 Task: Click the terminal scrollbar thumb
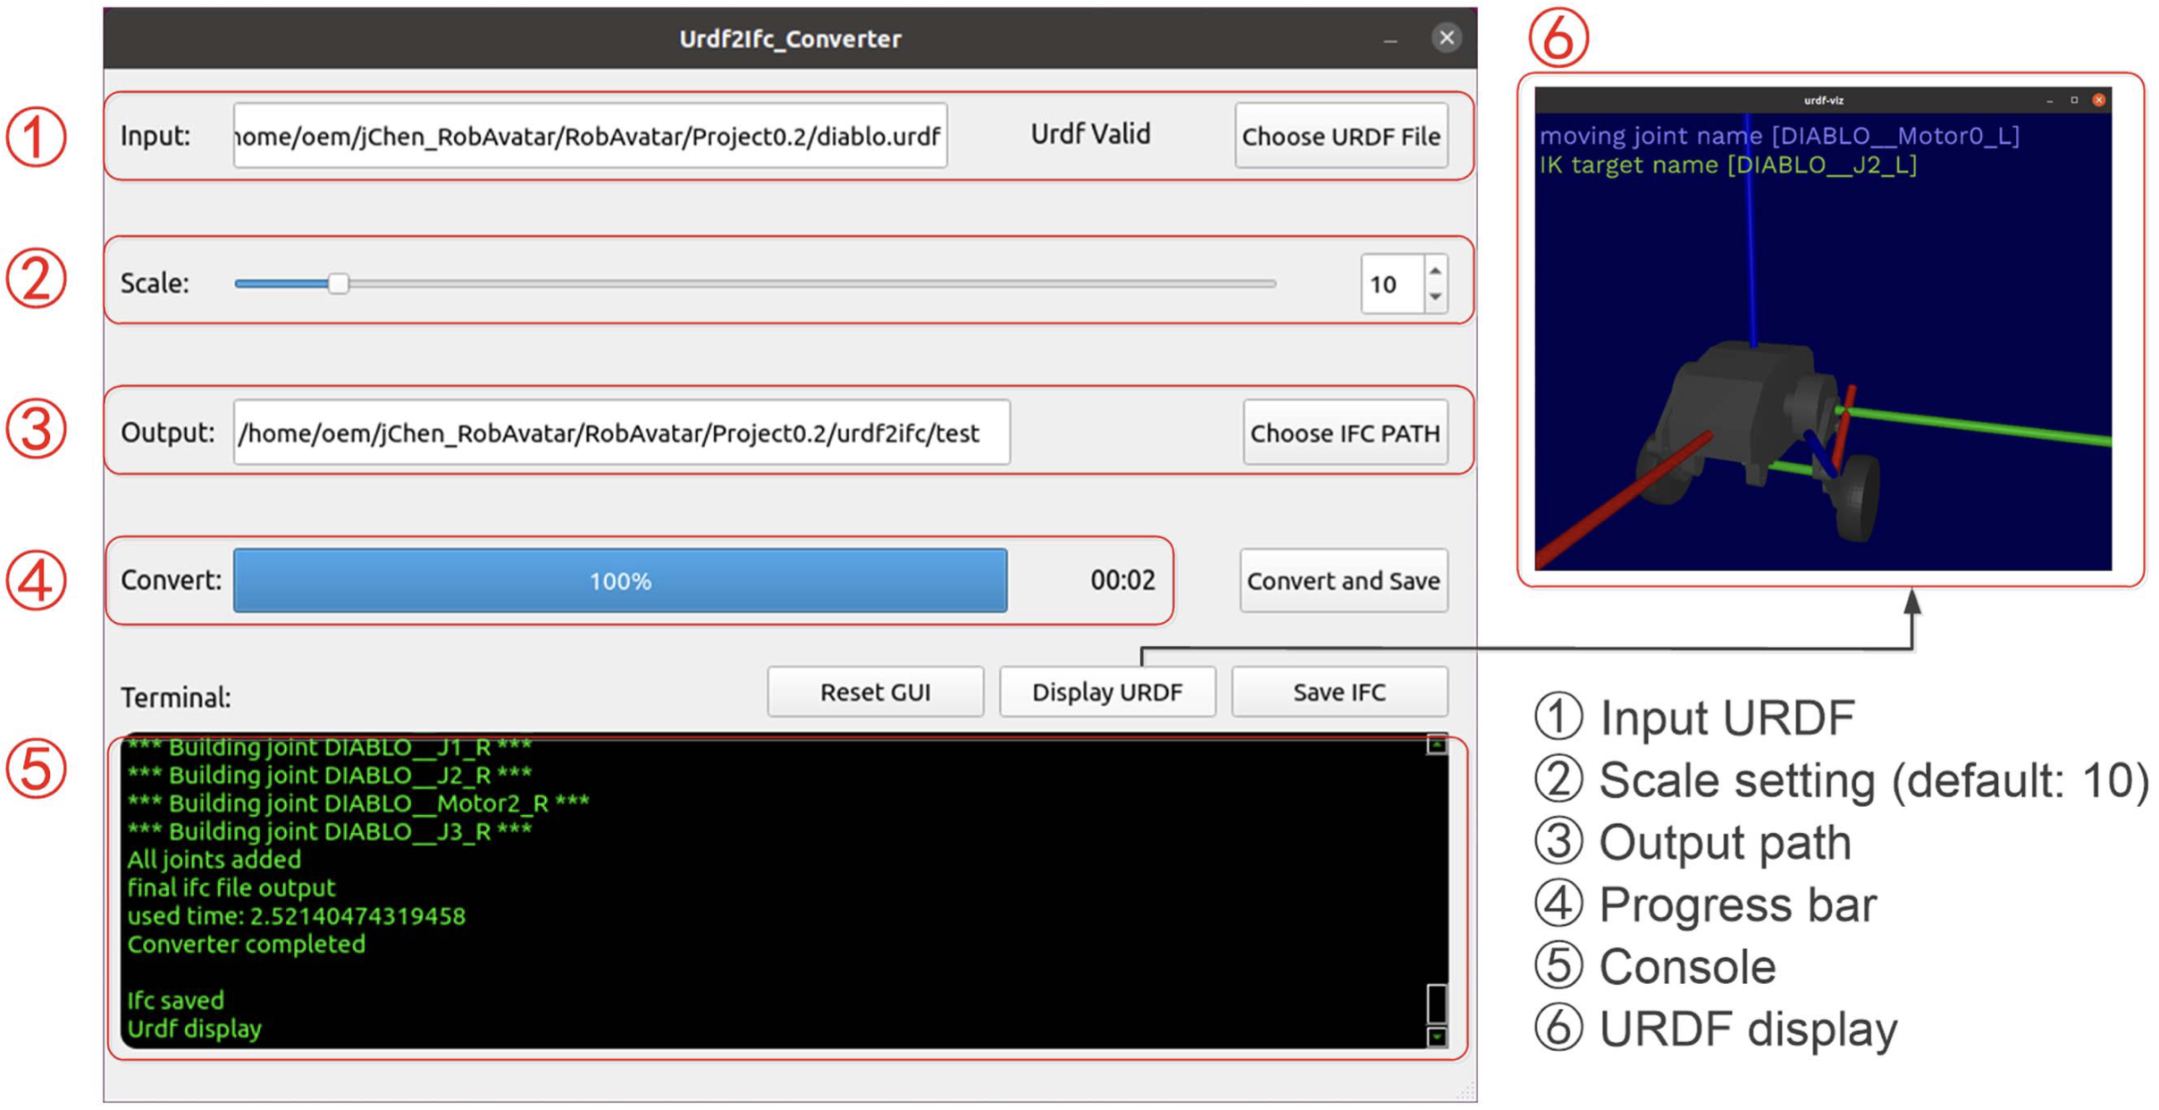tap(1436, 1003)
